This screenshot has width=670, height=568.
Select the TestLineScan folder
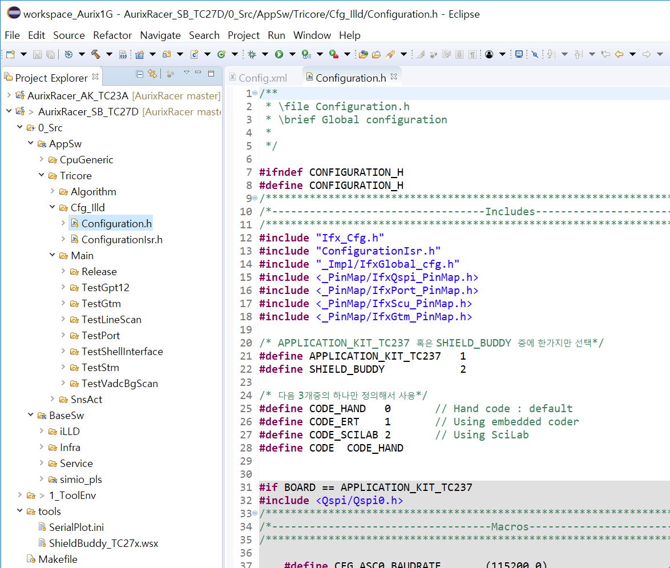click(x=111, y=319)
